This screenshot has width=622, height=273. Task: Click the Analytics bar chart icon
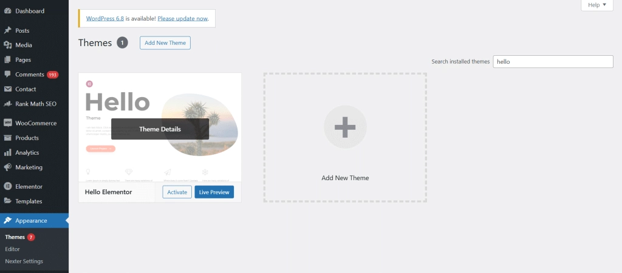coord(8,153)
